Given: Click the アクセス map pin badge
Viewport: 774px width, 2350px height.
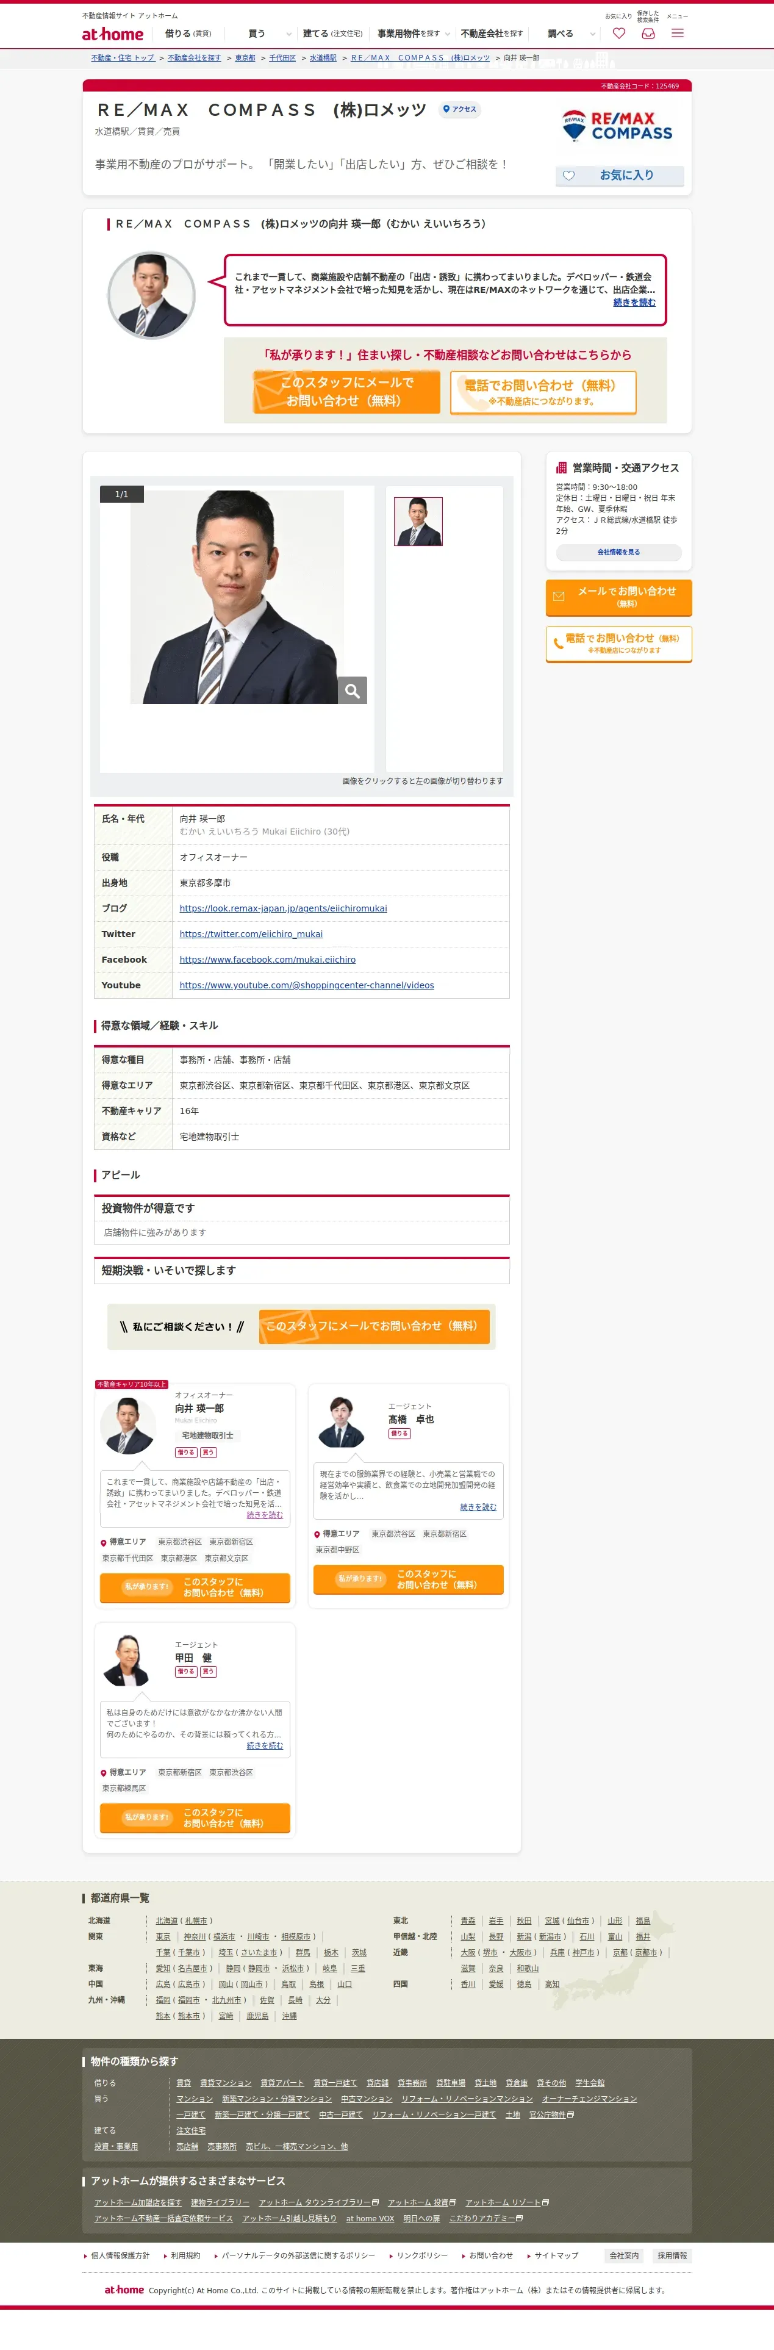Looking at the screenshot, I should point(459,109).
